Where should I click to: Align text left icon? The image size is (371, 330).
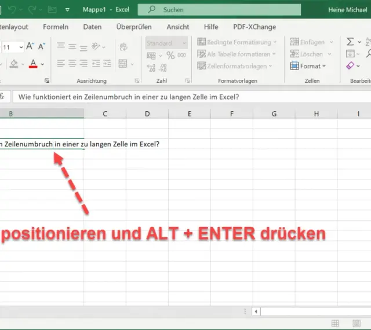[61, 63]
